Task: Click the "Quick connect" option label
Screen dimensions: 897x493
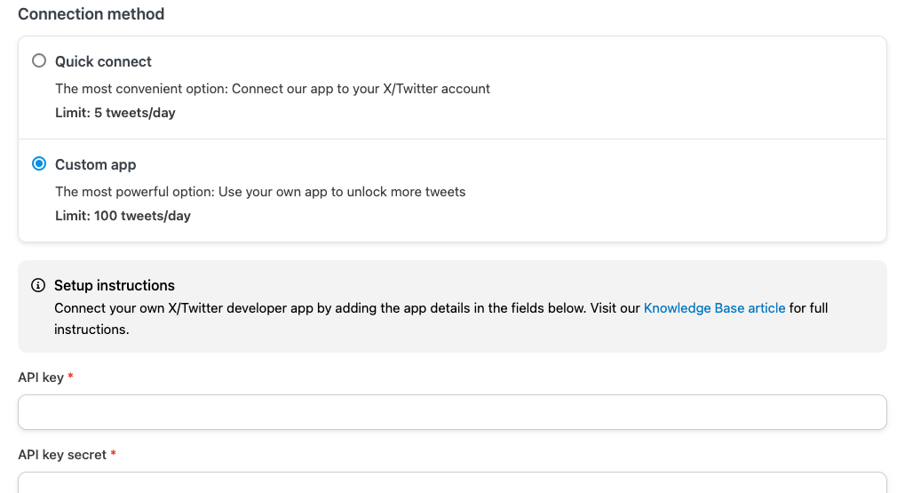Action: tap(103, 61)
